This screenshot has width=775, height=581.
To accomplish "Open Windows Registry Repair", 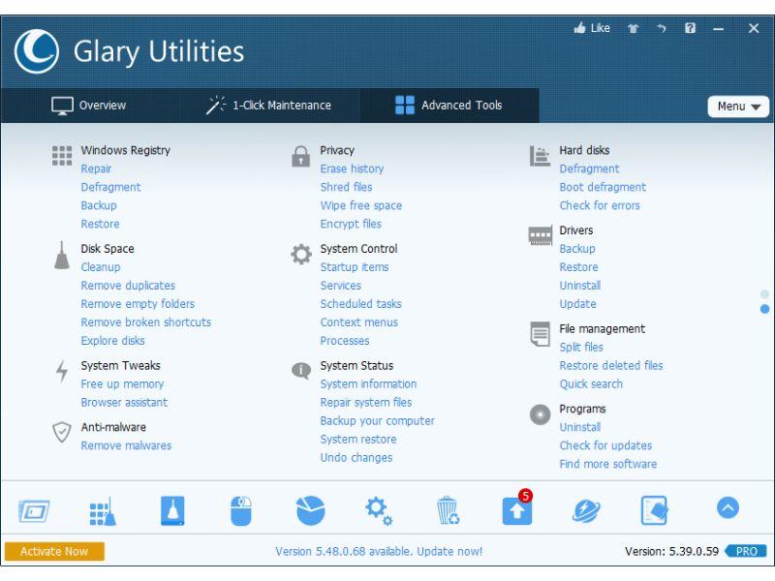I will click(x=96, y=168).
